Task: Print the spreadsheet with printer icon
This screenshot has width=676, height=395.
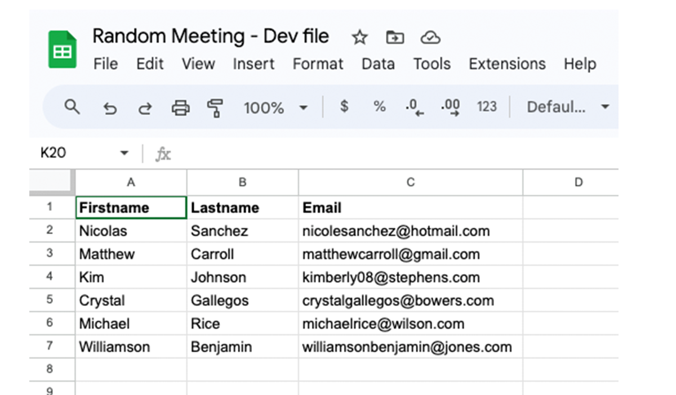Action: pyautogui.click(x=180, y=107)
